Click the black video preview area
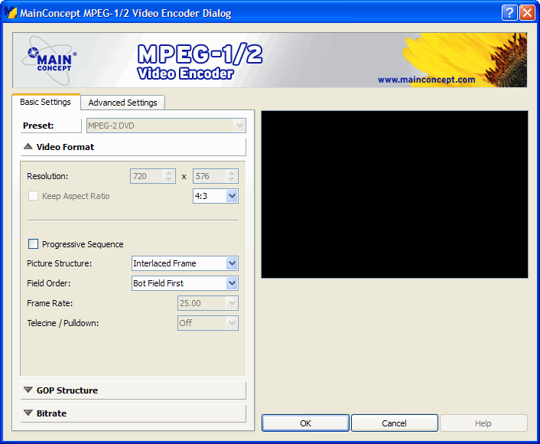Image resolution: width=540 pixels, height=444 pixels. pos(394,194)
